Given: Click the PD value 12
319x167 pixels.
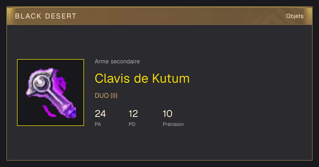Looking at the screenshot, I should [133, 114].
